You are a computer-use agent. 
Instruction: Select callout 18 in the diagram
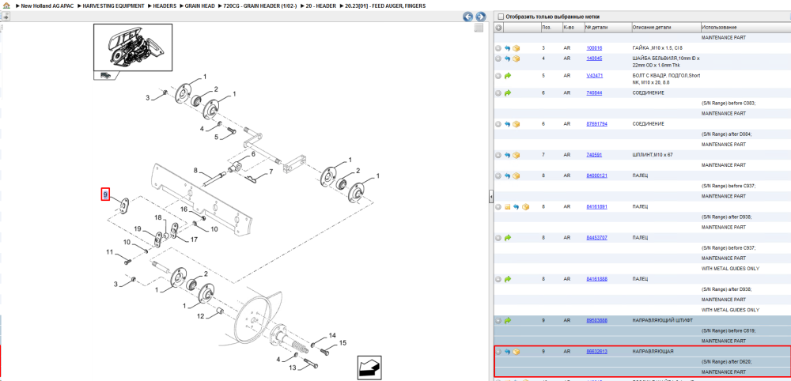point(158,217)
